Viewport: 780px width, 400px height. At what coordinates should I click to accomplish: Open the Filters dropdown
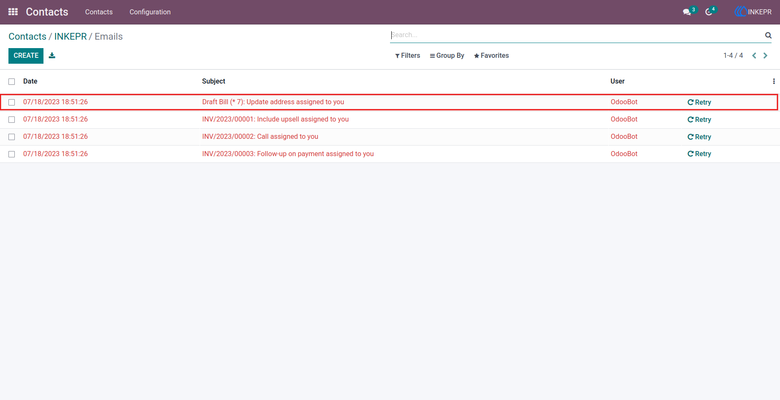tap(407, 56)
